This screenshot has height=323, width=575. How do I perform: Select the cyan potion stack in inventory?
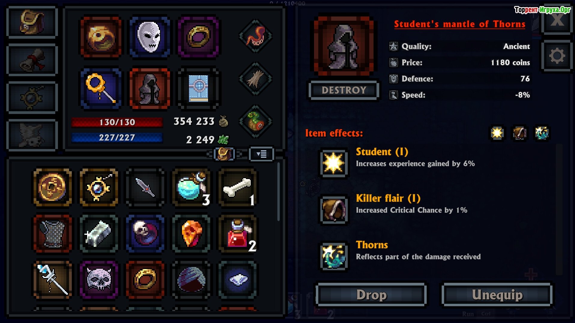click(x=192, y=188)
